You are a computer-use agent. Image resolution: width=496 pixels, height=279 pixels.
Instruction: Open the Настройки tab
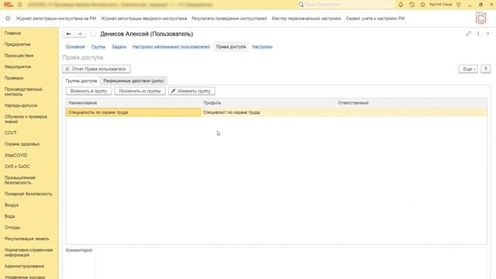pyautogui.click(x=262, y=46)
